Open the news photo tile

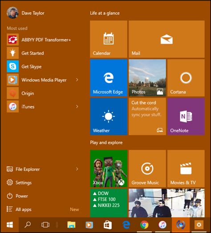166,203
